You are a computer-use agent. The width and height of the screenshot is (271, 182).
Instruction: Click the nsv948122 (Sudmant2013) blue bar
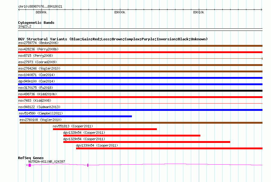tap(140, 110)
